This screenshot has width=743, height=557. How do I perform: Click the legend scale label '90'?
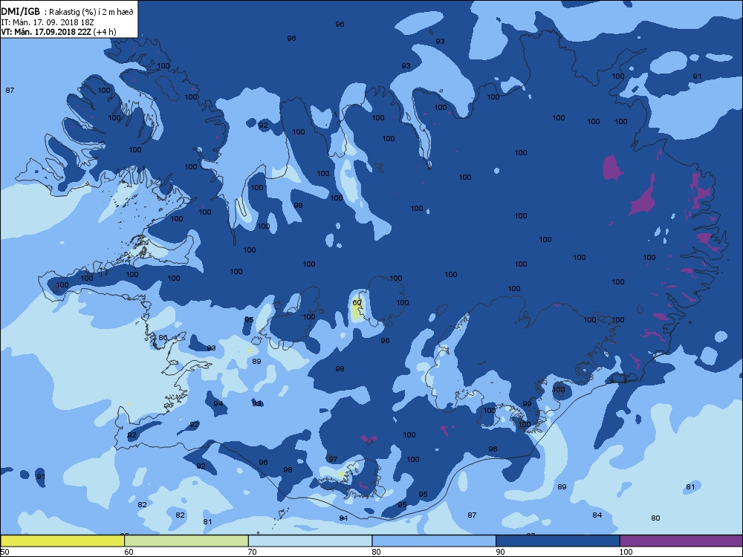500,552
